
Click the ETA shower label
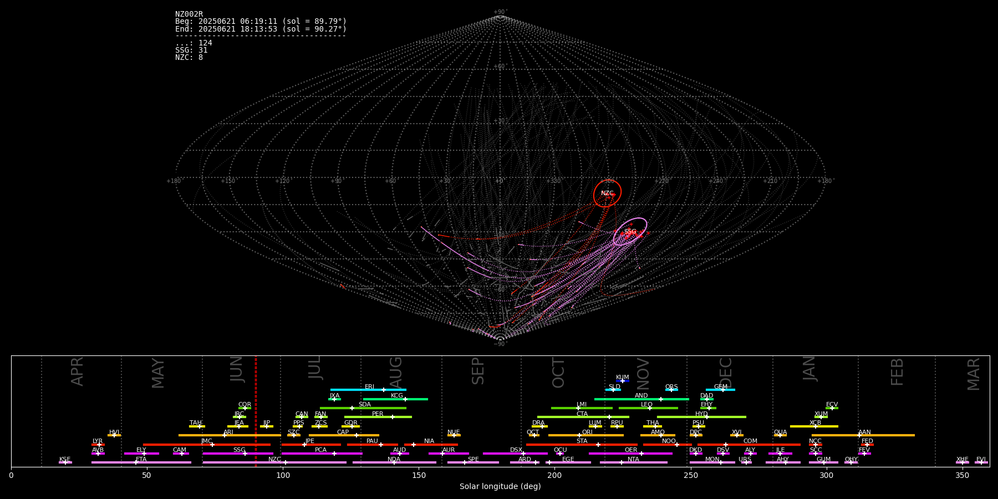(141, 460)
